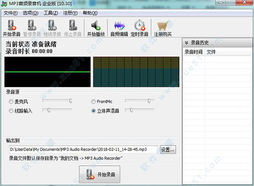Start playback with 开始播放 speaker icon
Viewport: 254px width, 186px height.
96,25
